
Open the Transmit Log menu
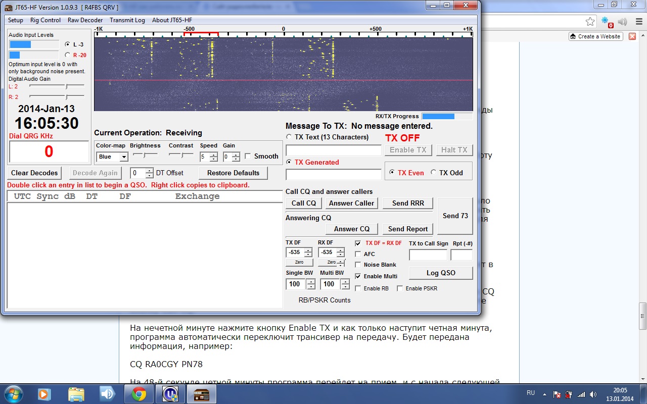click(x=127, y=20)
